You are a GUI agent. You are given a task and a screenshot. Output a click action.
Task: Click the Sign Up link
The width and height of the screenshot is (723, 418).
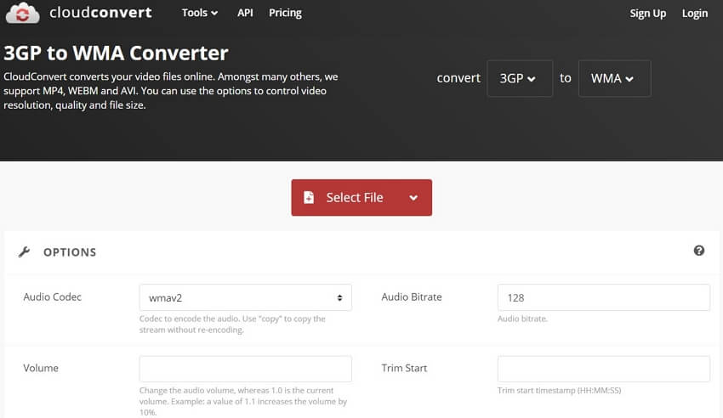(x=648, y=14)
